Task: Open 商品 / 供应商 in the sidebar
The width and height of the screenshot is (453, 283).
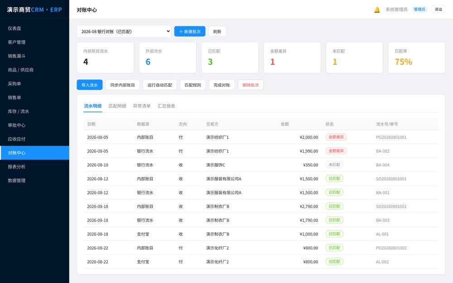Action: tap(35, 70)
